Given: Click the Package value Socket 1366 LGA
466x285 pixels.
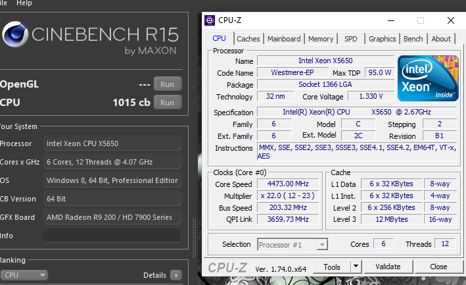Looking at the screenshot, I should (325, 84).
